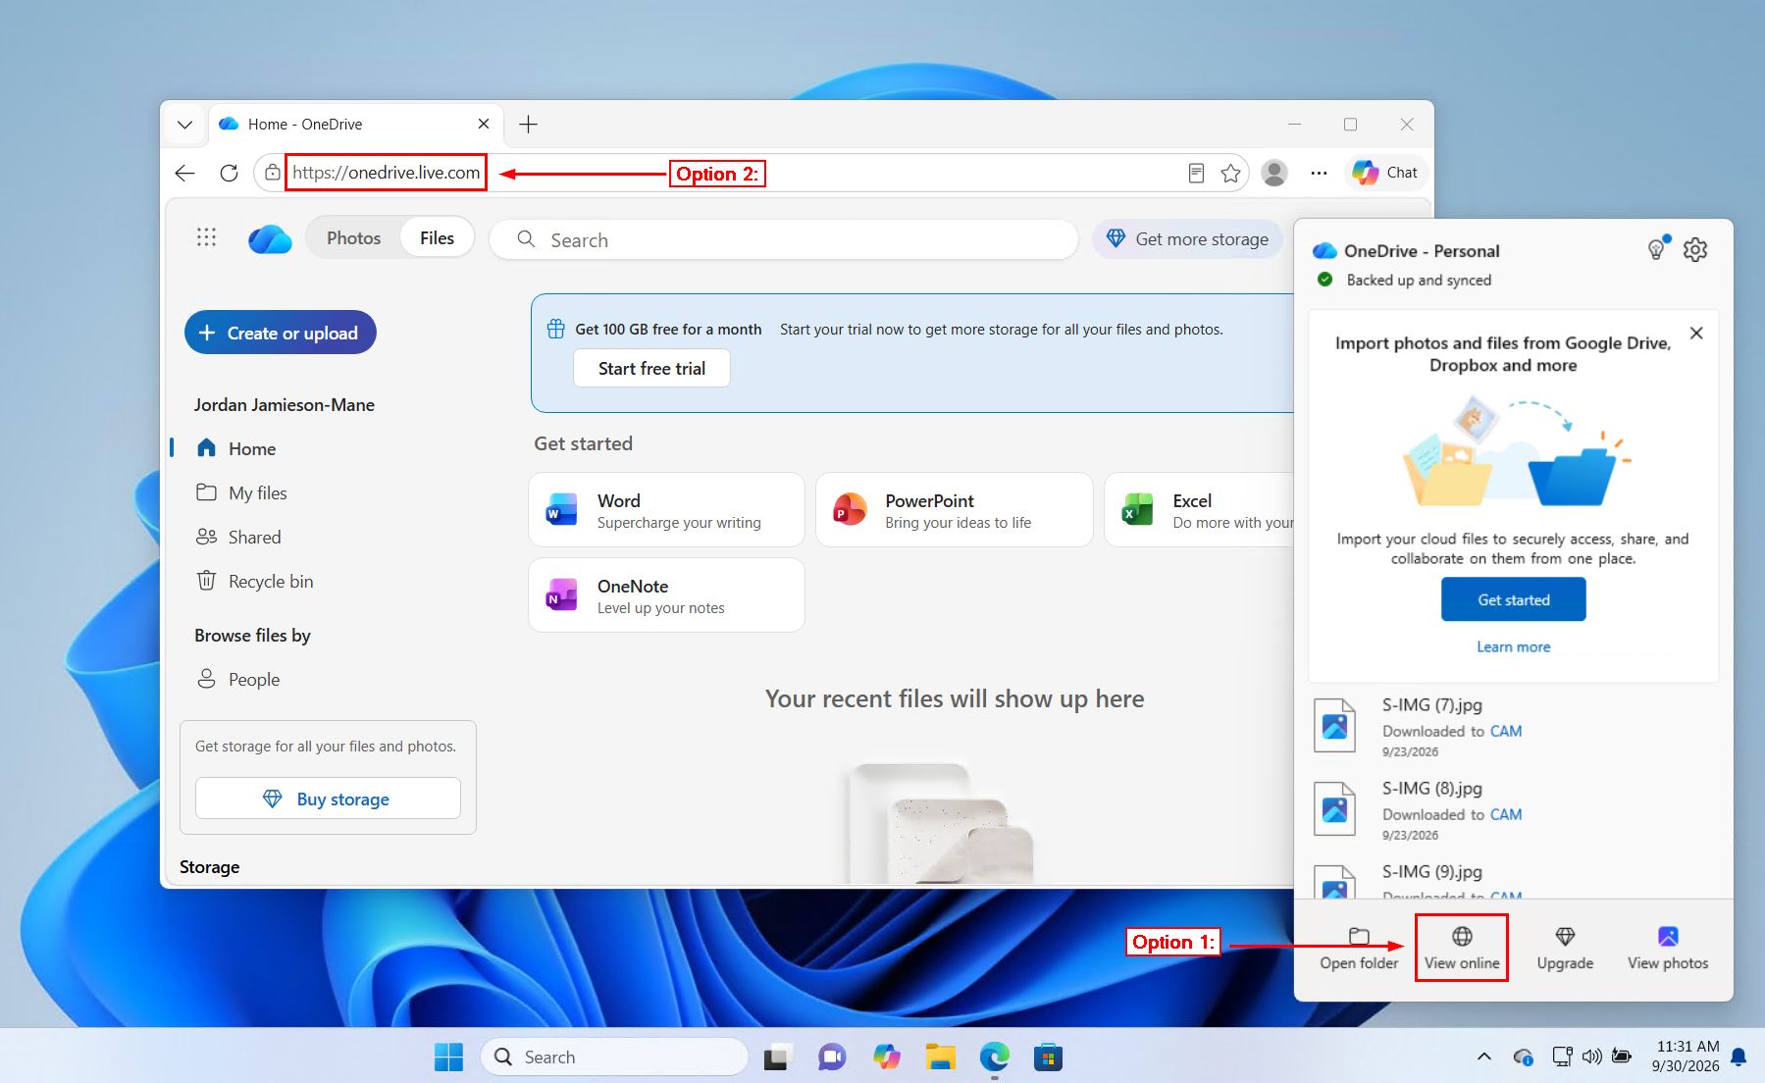This screenshot has width=1765, height=1083.
Task: Switch to the Files tab
Action: coord(437,238)
